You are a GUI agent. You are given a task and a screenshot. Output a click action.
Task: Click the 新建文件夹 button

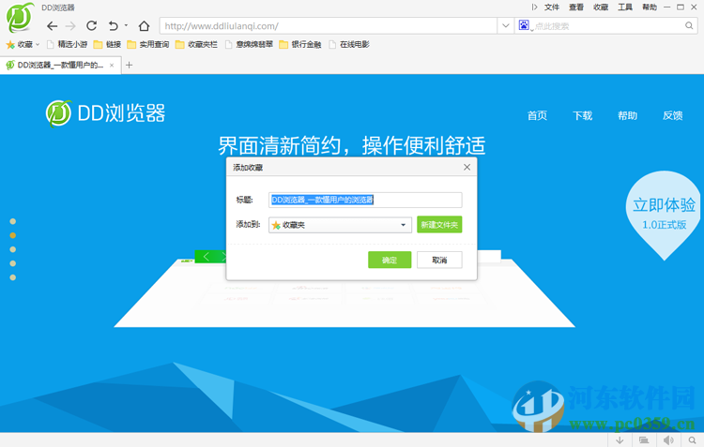439,225
